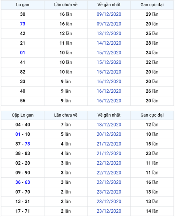Click the blue 73 in pair 37 - 73
The height and width of the screenshot is (217, 175).
coord(27,144)
